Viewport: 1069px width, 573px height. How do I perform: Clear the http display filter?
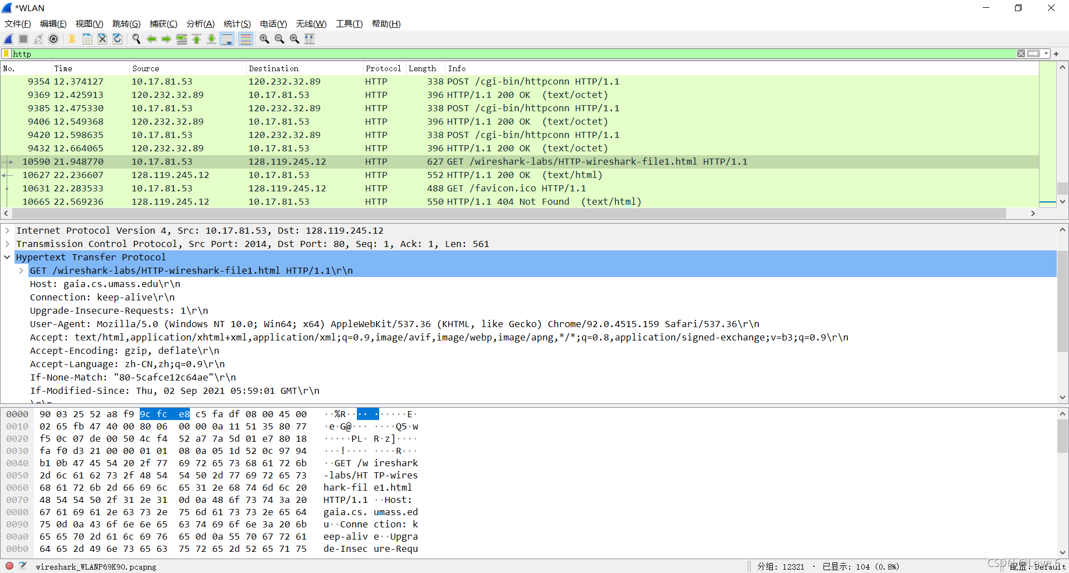(1021, 53)
